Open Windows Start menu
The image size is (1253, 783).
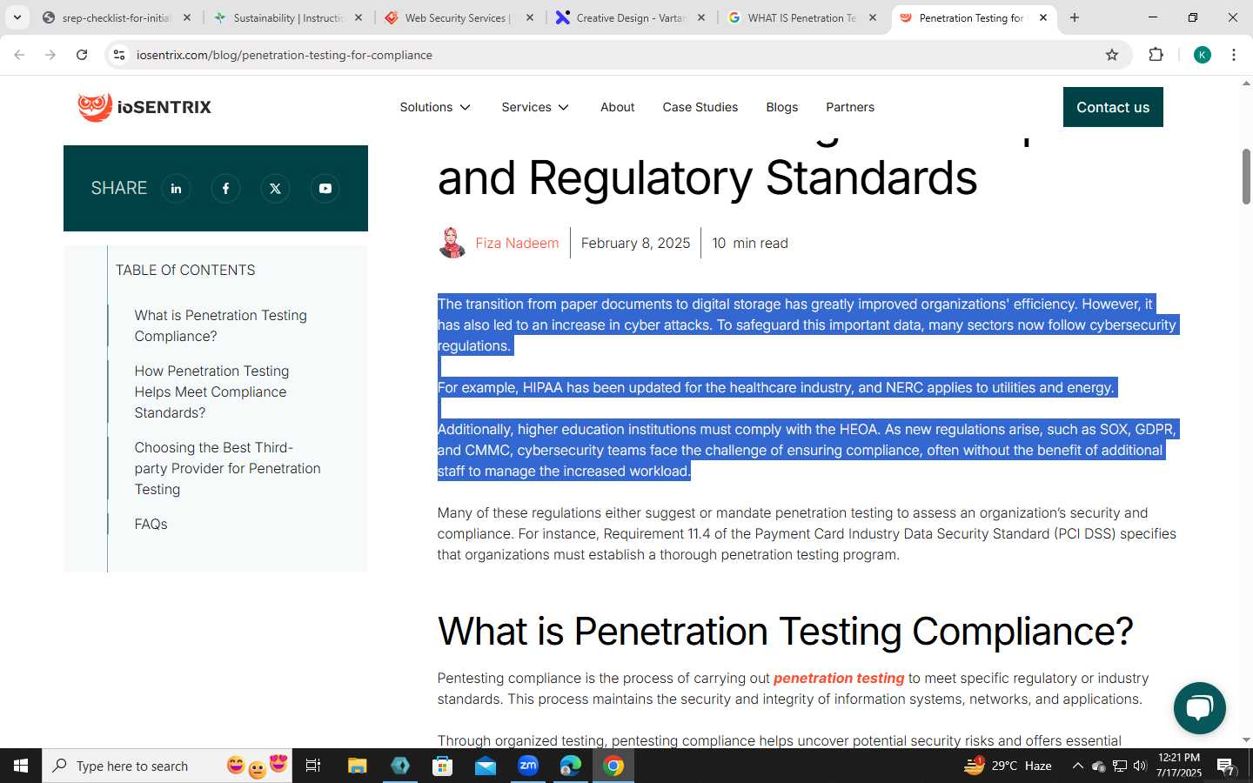[21, 766]
